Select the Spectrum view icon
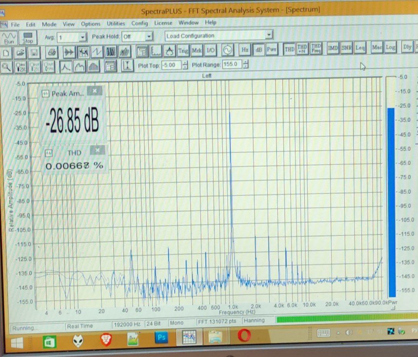 tap(83, 52)
